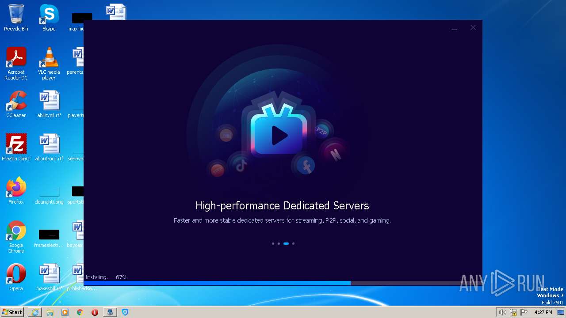
Task: Click the installation progress bar
Action: tap(283, 283)
